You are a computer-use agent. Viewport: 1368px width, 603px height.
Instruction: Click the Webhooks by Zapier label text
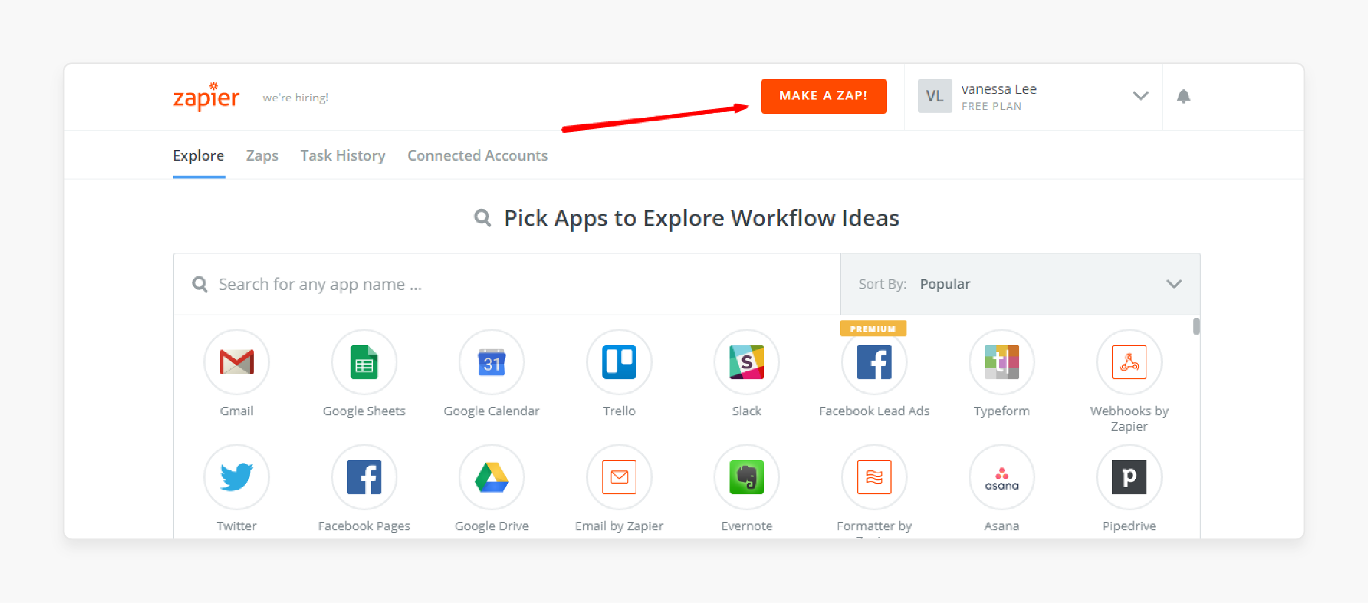pos(1129,418)
